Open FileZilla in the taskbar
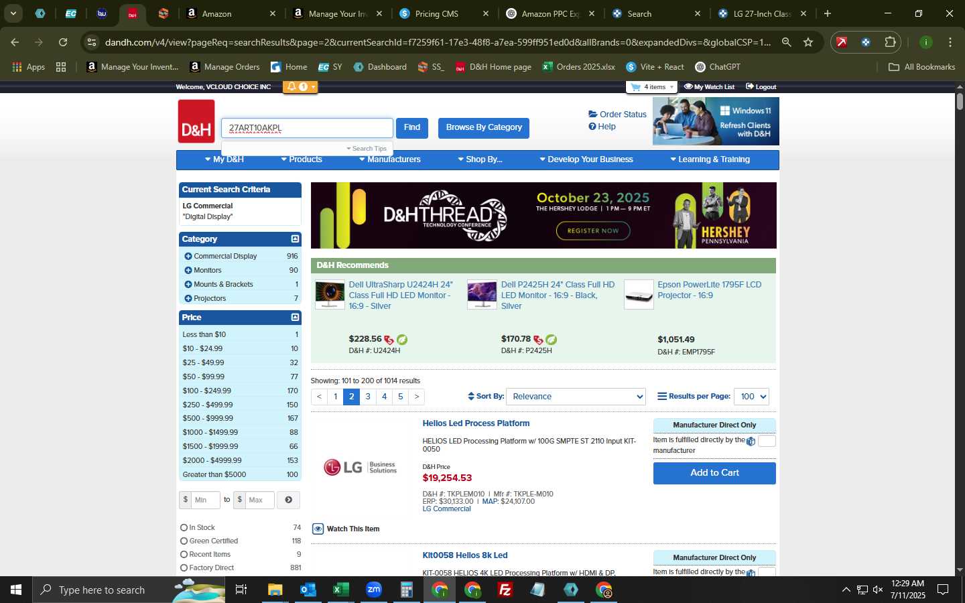Viewport: 965px width, 603px height. [x=505, y=590]
